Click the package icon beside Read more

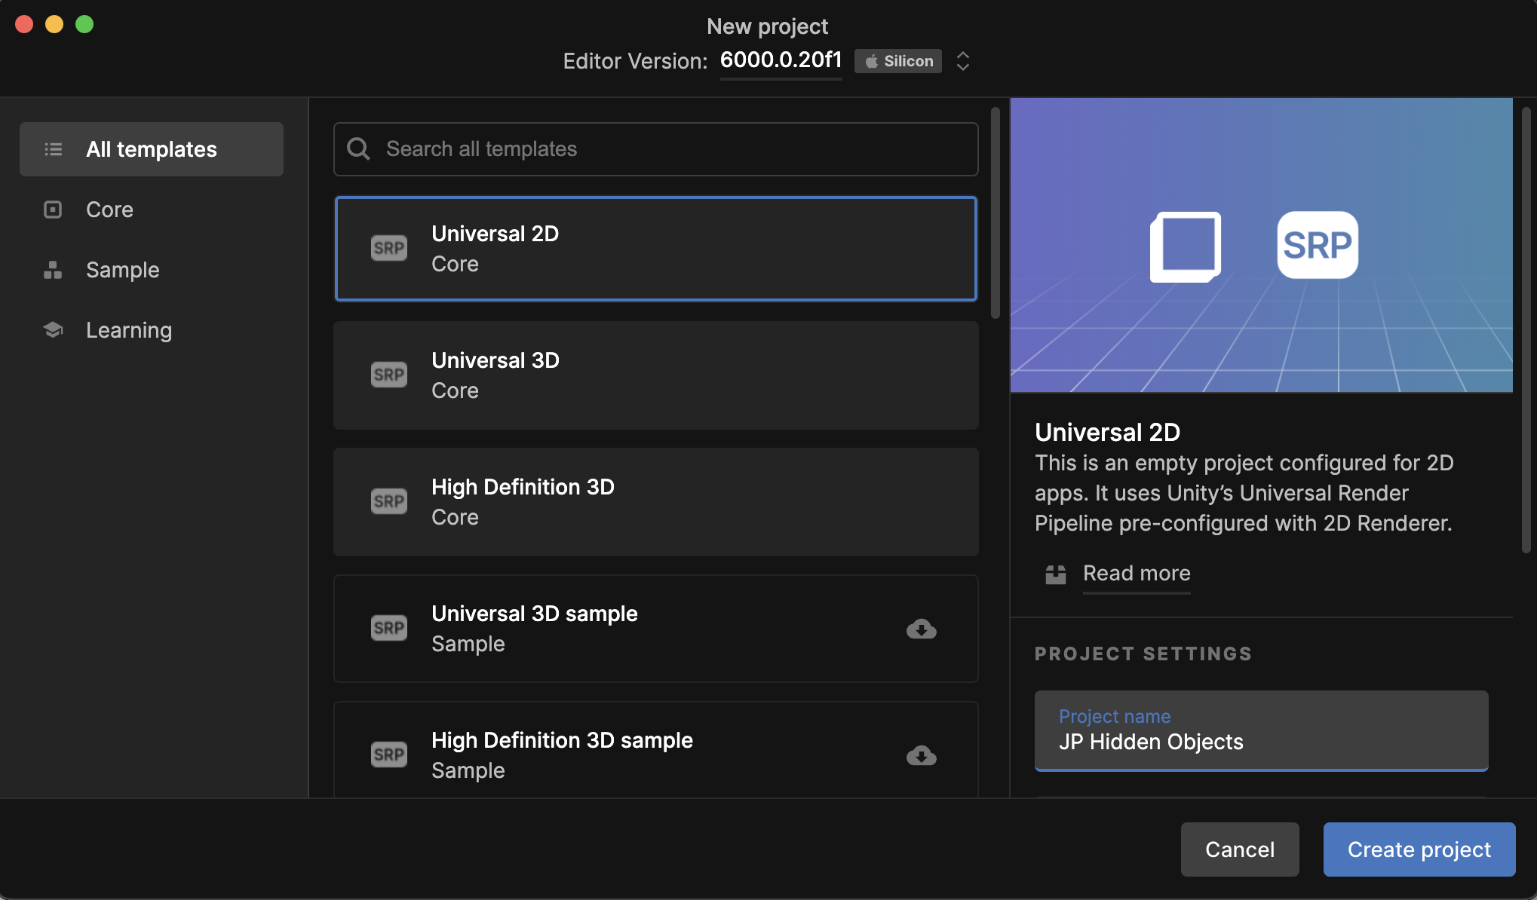1056,574
